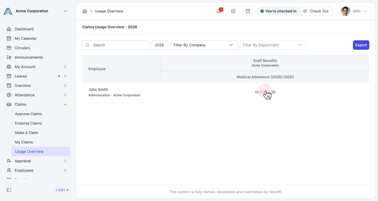Expand the Attendance submenu arrow
Image resolution: width=378 pixels, height=201 pixels.
tap(65, 95)
